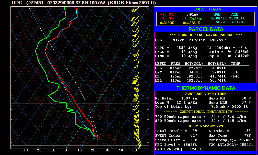Click the CURSOR DATA heading
Screen dimensions: 258x155
click(207, 9)
